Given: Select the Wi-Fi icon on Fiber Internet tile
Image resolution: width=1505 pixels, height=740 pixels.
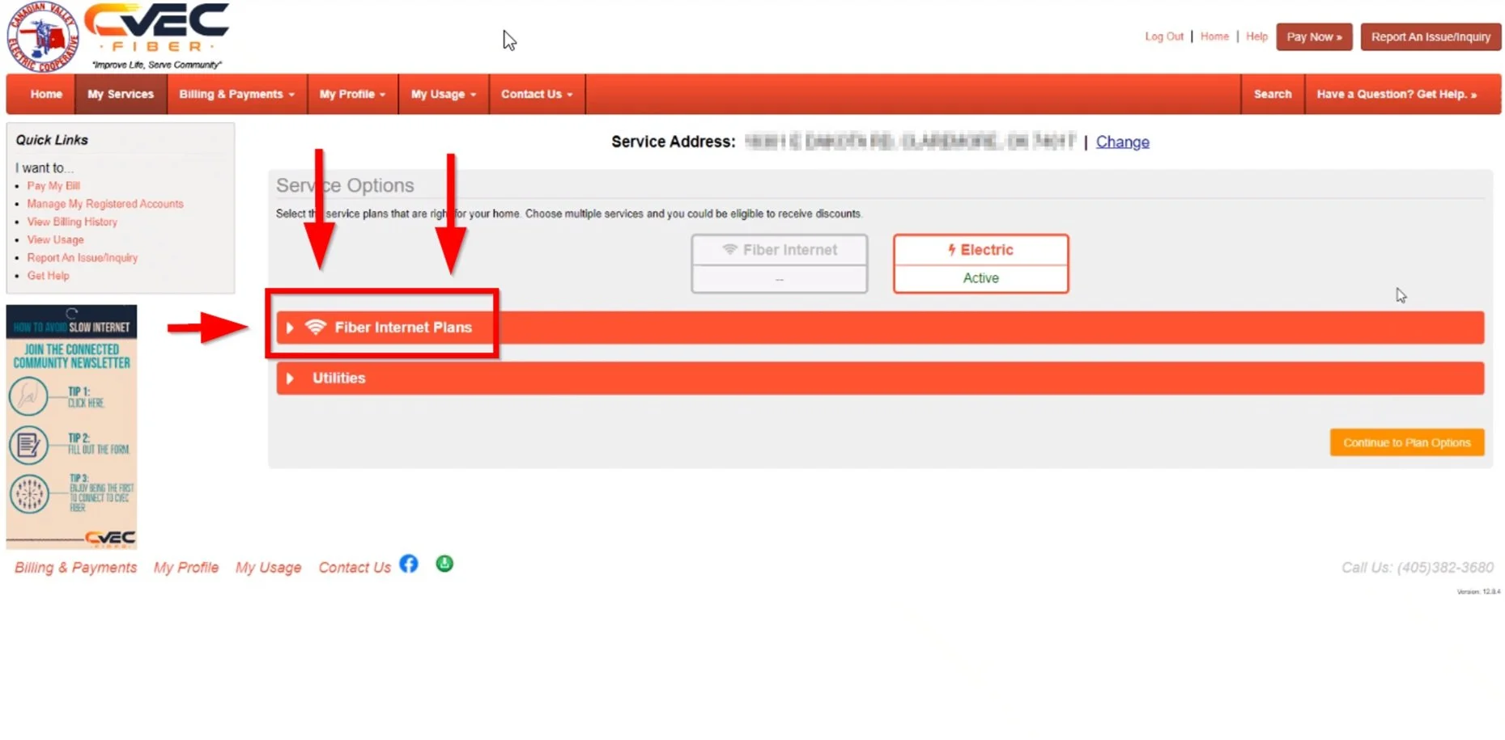Looking at the screenshot, I should pyautogui.click(x=729, y=250).
